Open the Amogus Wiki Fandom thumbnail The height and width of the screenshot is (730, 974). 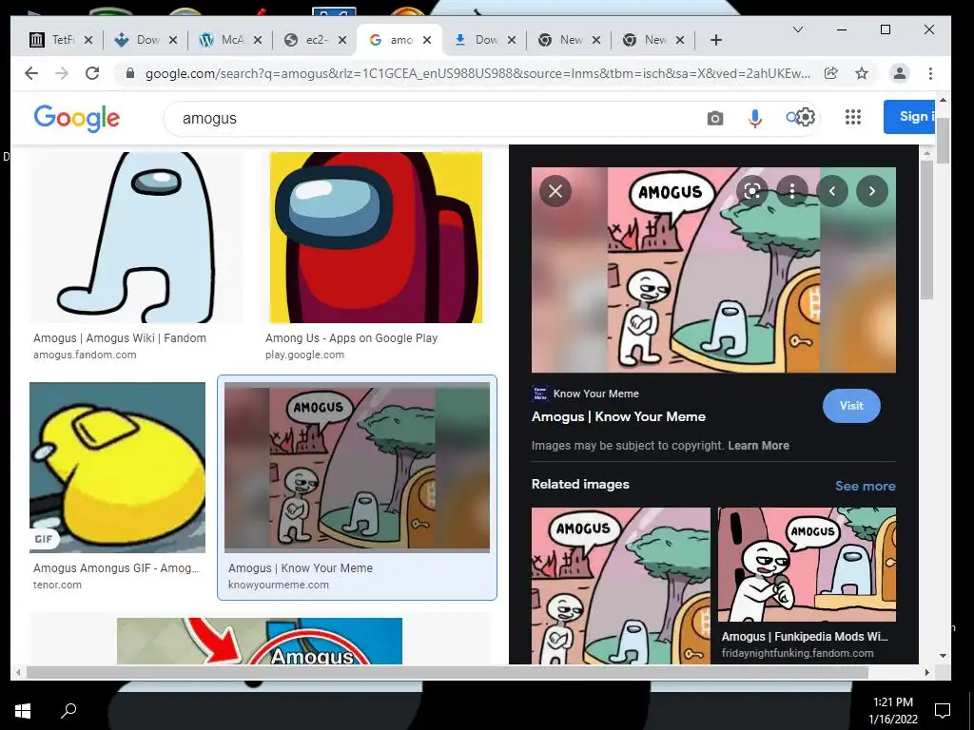click(x=136, y=237)
